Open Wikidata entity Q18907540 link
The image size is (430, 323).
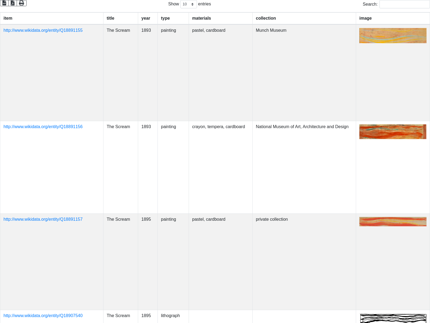pyautogui.click(x=43, y=316)
